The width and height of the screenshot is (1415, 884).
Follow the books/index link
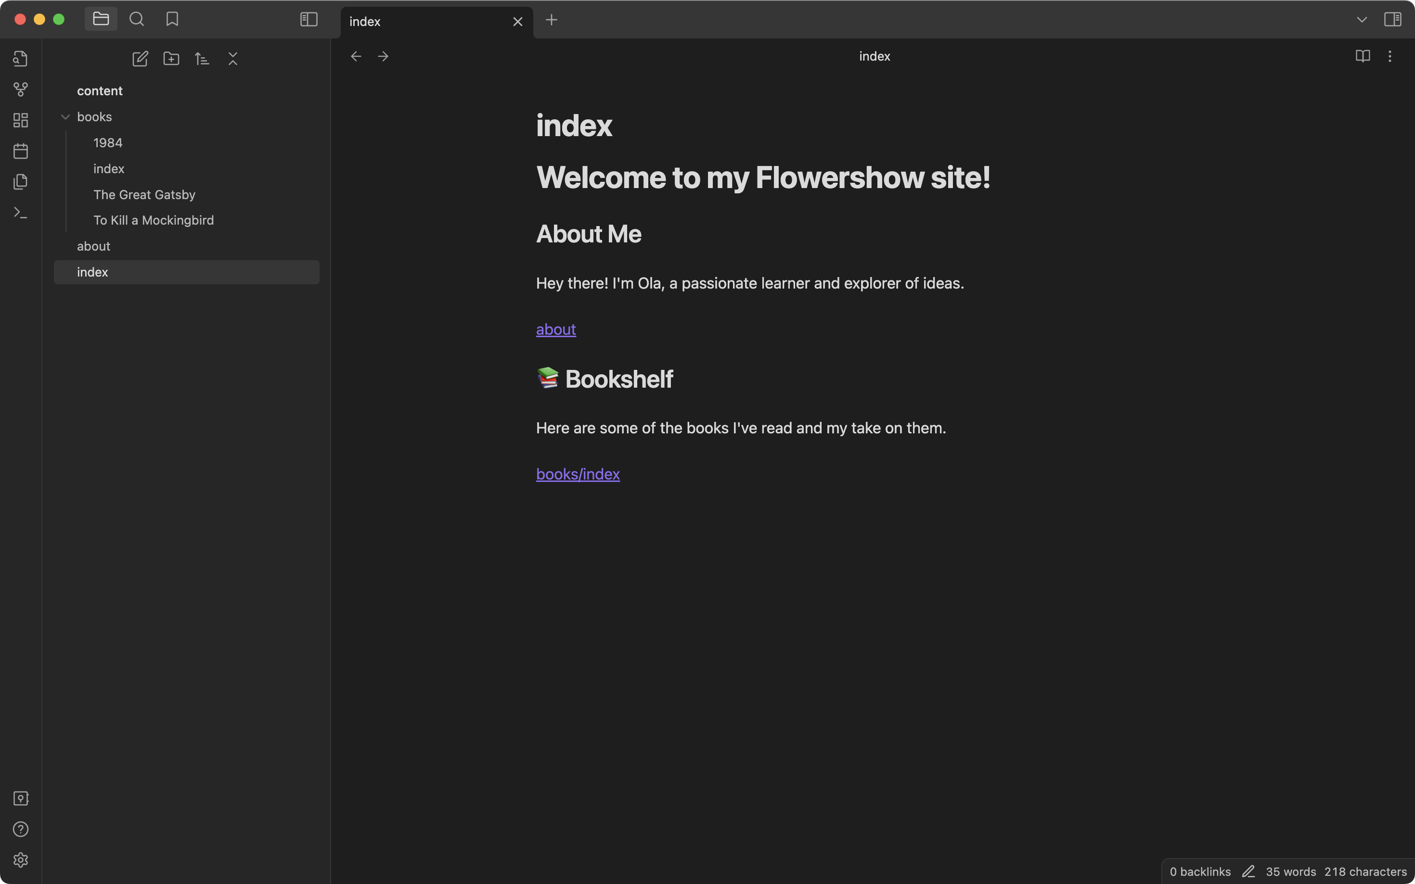(x=578, y=474)
